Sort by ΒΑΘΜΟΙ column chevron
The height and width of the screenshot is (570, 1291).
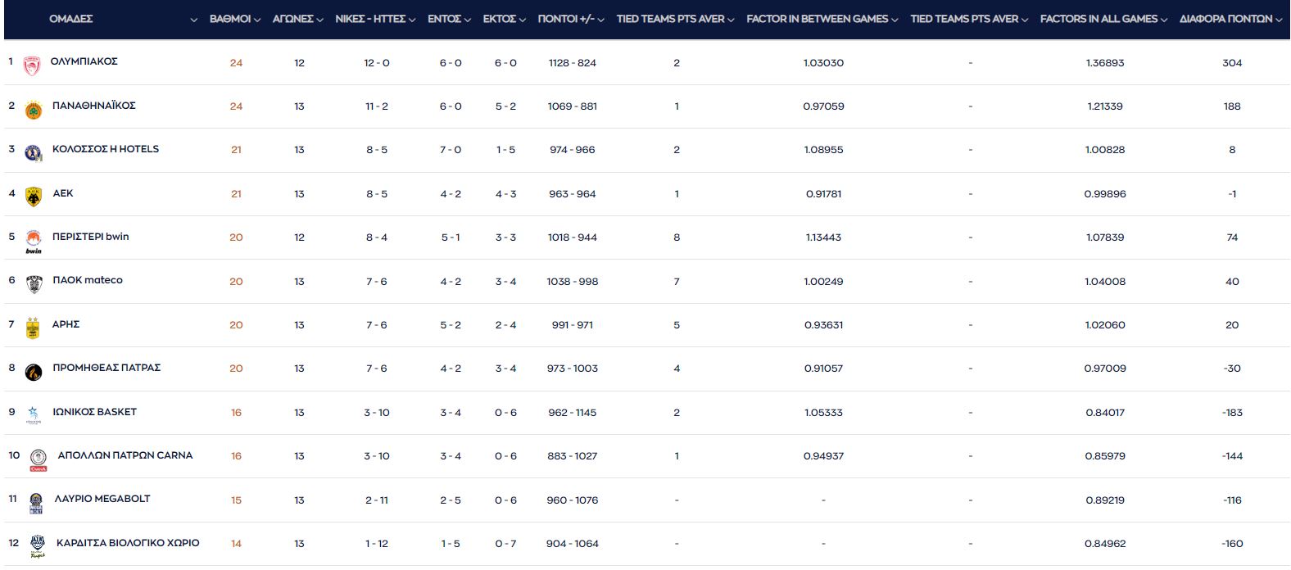tap(257, 20)
